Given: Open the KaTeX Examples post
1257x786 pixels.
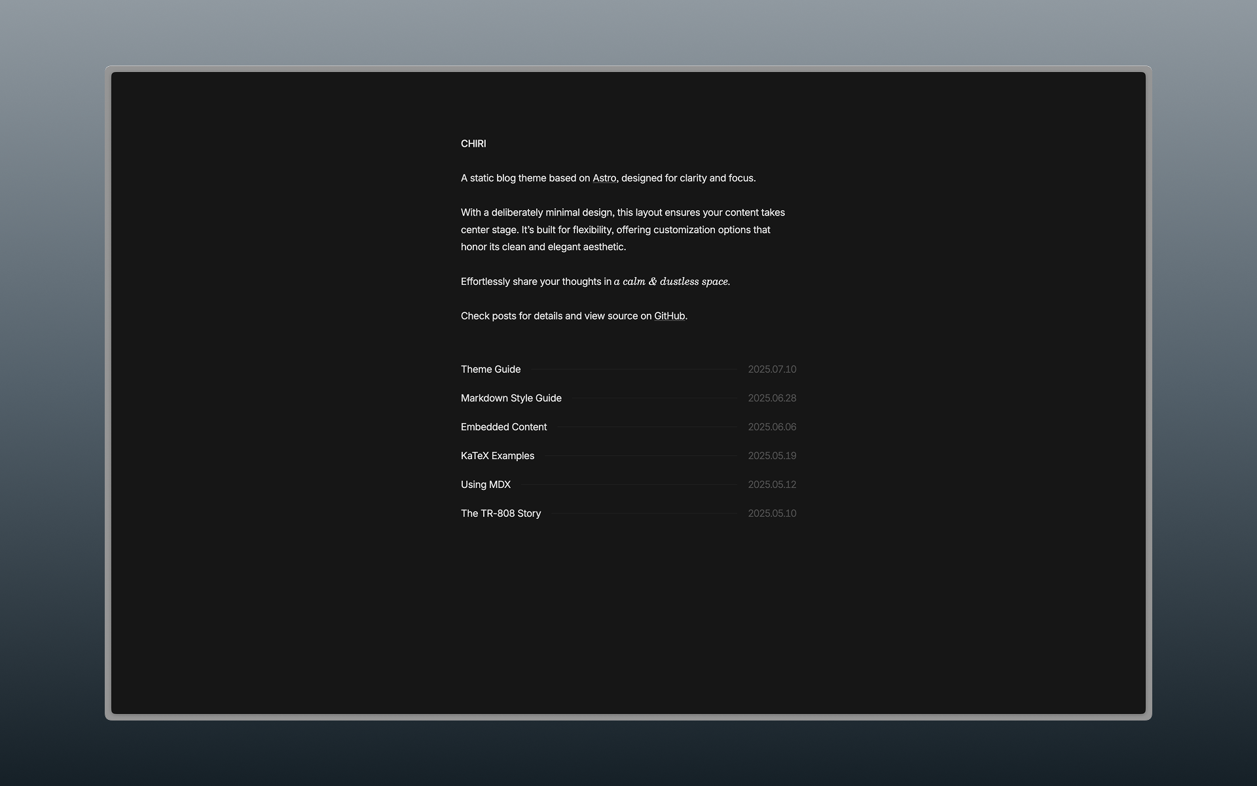Looking at the screenshot, I should coord(497,455).
